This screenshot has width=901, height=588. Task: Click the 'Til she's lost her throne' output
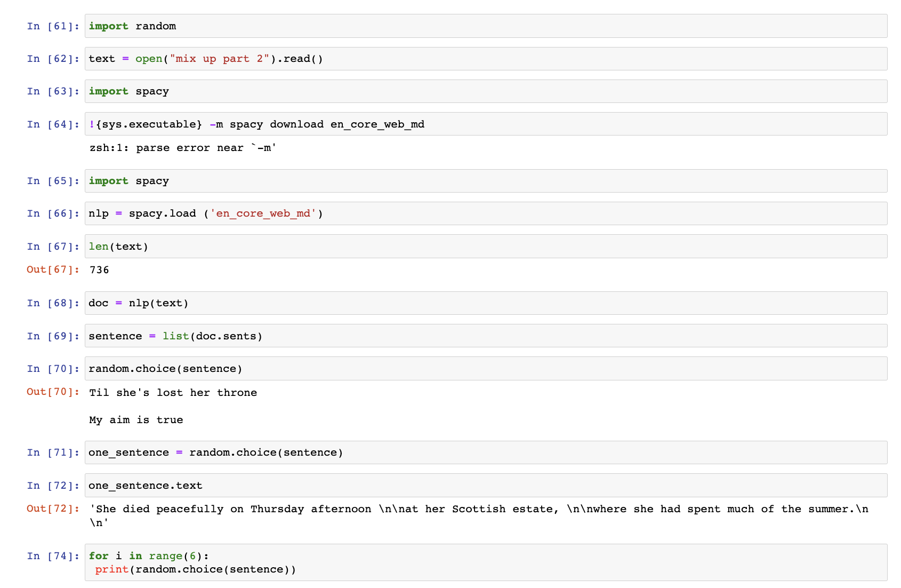173,393
